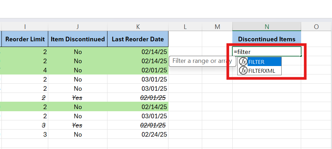Select column K header
Viewport: 332px width, 149px height.
click(x=138, y=26)
